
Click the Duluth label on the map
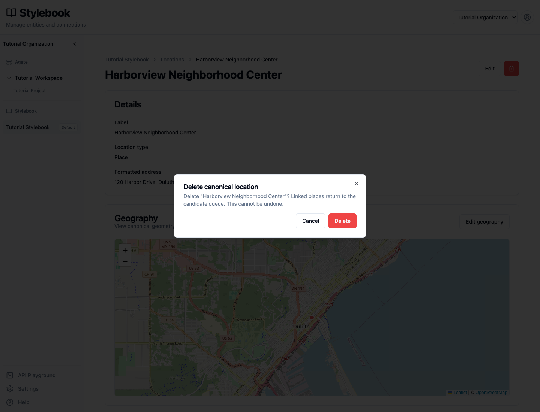click(301, 327)
